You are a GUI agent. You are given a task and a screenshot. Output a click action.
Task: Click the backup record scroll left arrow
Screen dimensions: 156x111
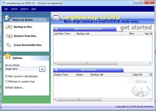tap(55, 63)
